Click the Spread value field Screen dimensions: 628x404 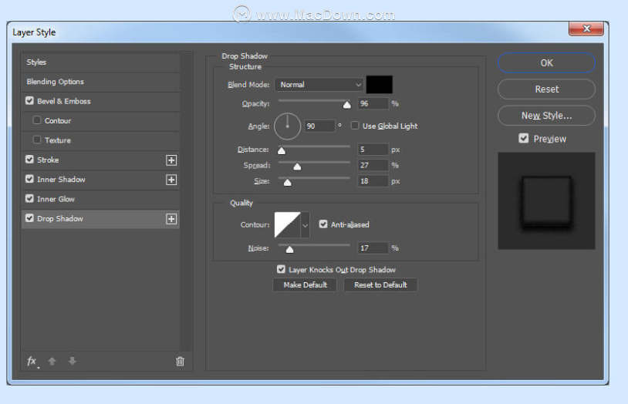coord(373,165)
